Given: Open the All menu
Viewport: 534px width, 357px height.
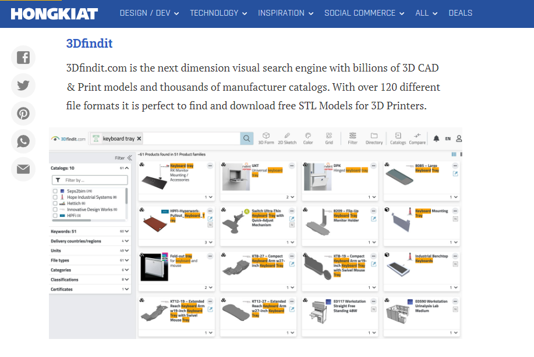Looking at the screenshot, I should click(426, 13).
